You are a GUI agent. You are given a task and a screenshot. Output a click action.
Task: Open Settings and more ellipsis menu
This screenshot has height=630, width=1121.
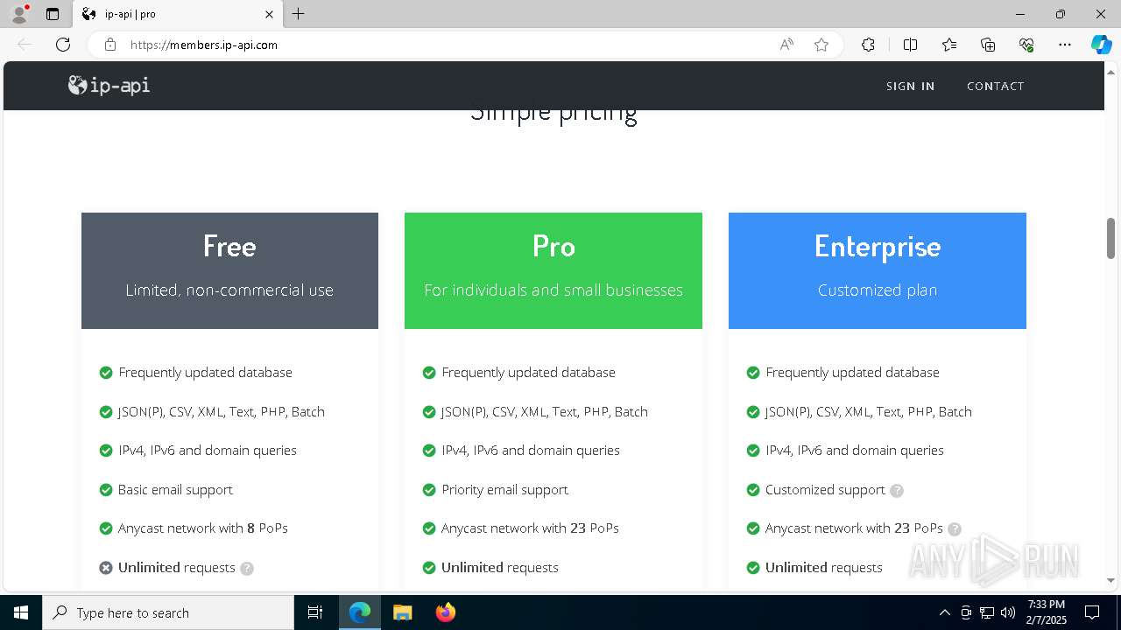click(x=1065, y=45)
